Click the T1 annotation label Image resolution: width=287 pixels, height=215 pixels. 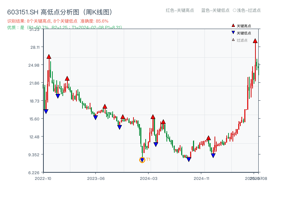148,159
